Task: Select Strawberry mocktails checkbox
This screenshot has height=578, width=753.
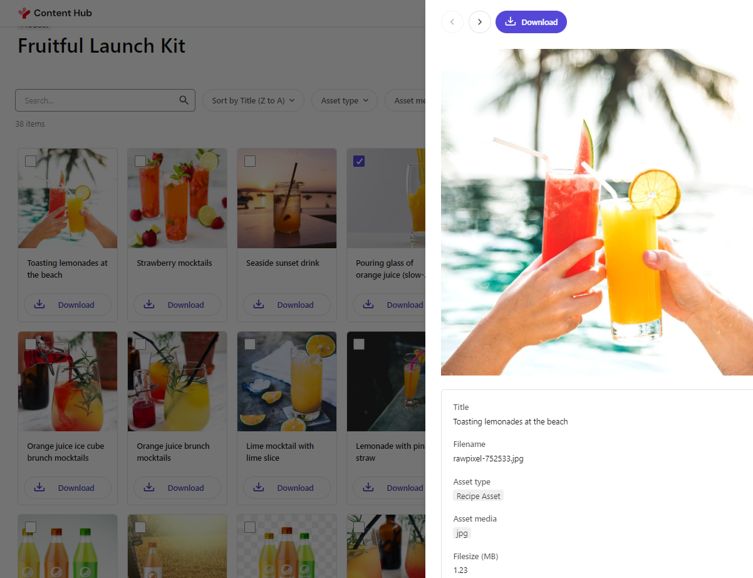Action: click(x=140, y=161)
